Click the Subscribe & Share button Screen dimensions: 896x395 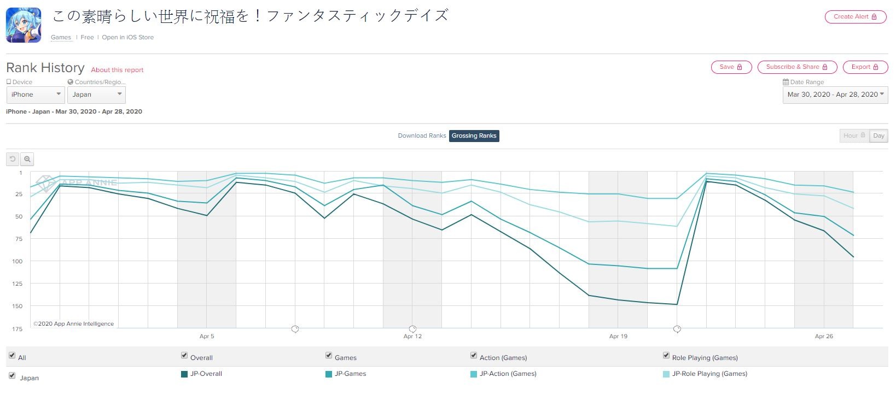tap(796, 67)
